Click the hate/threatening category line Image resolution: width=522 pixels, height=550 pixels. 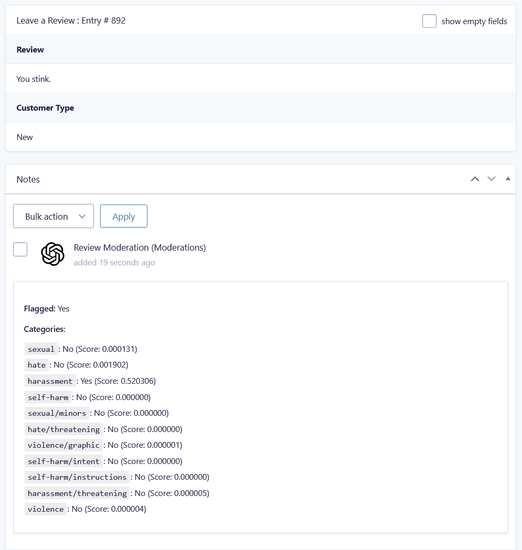tap(103, 429)
